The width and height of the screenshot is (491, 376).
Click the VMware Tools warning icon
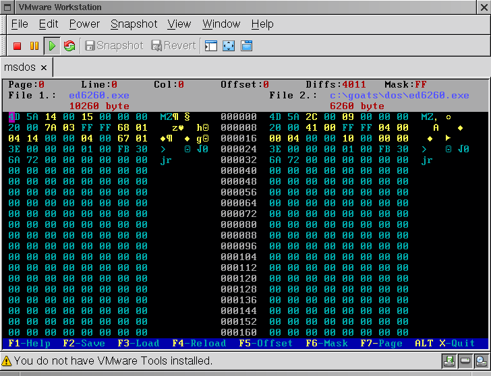6,361
